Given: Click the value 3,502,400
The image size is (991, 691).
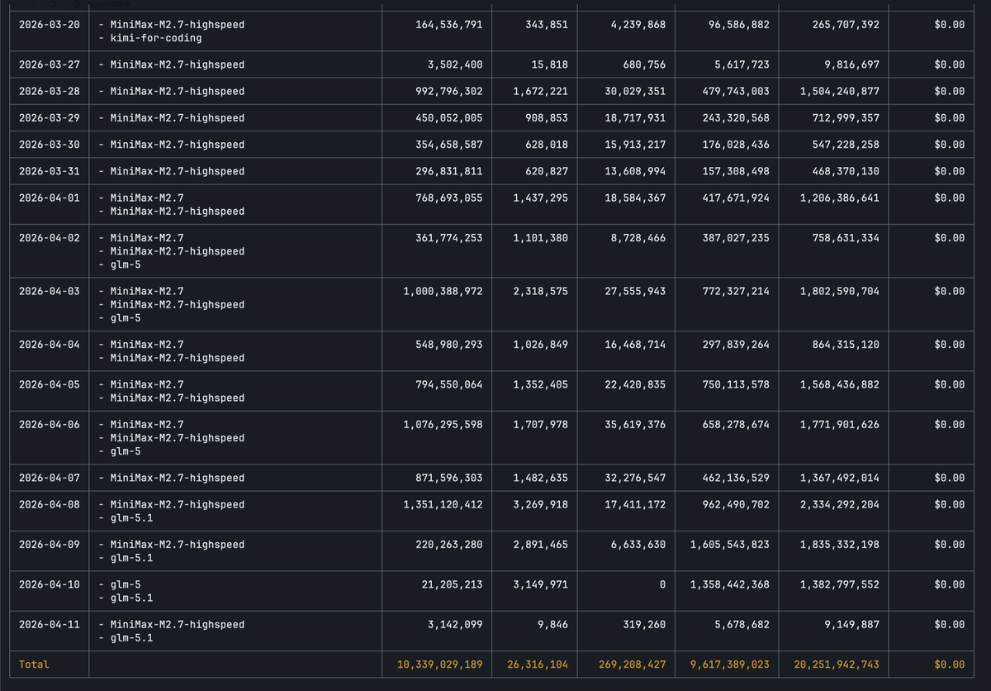Looking at the screenshot, I should coord(455,64).
